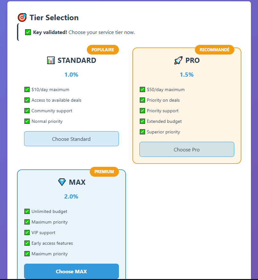This screenshot has width=258, height=280.
Task: Click the checkmark icon beside VIP support
Action: (x=27, y=233)
